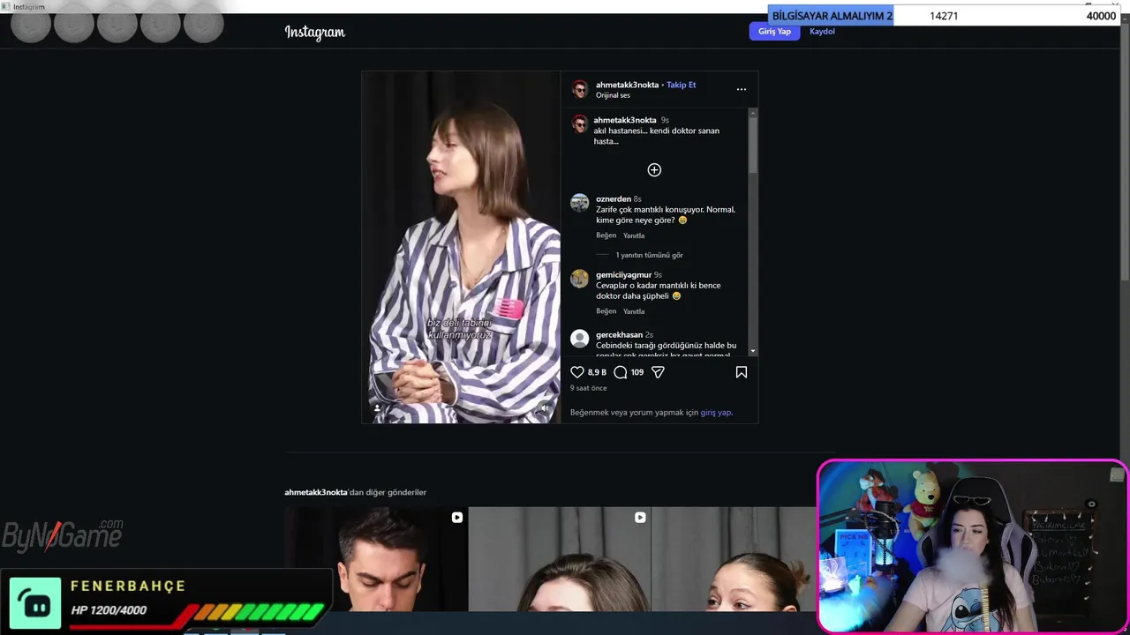Expand '1 yanıtın tümünü gör' replies
The image size is (1130, 635).
[650, 255]
